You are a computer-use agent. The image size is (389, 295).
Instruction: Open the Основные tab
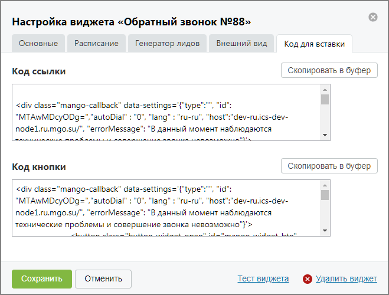coord(38,44)
